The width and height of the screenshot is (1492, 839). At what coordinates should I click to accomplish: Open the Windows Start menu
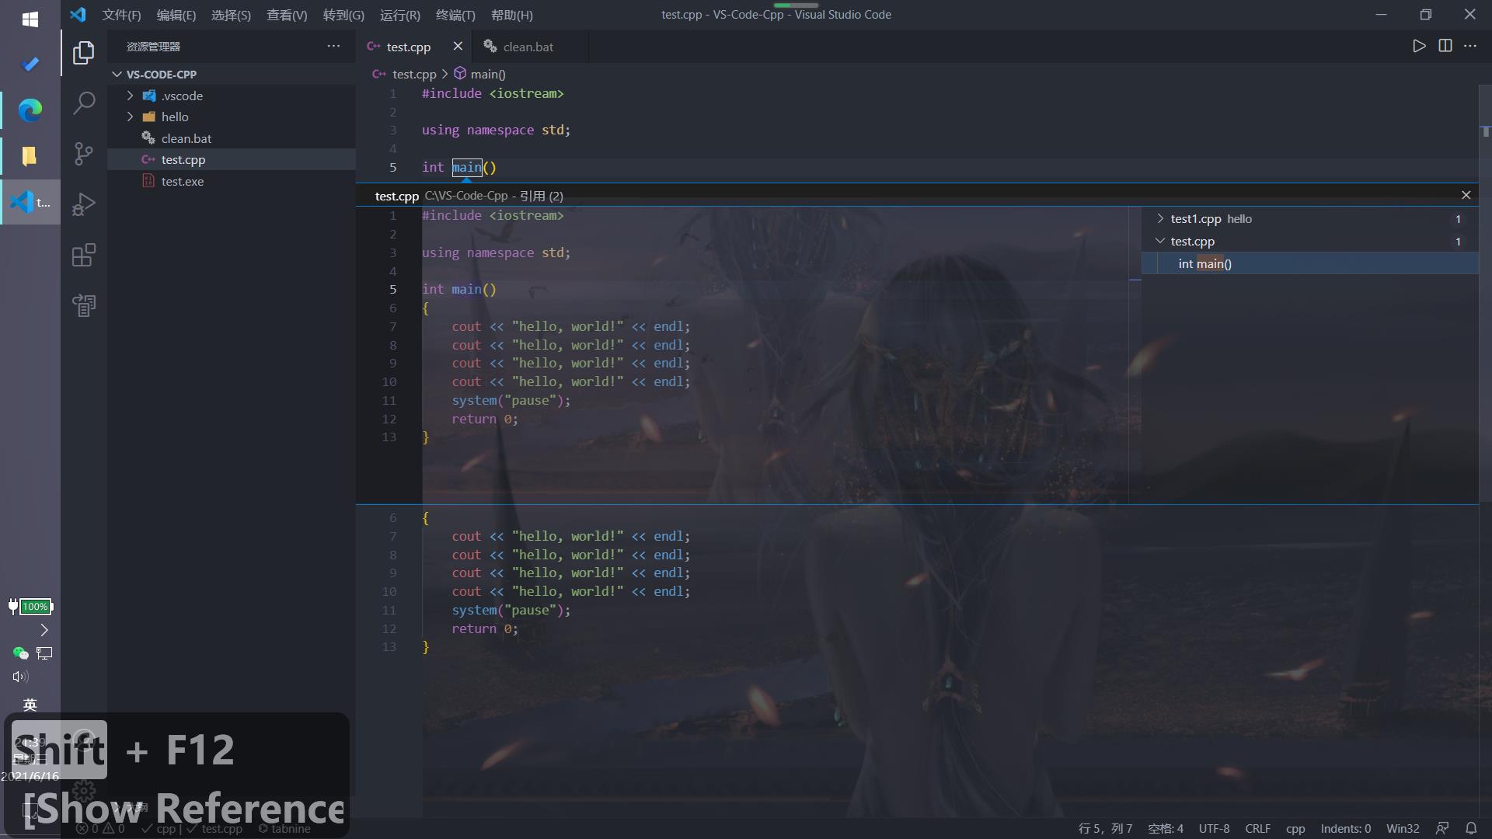[30, 19]
